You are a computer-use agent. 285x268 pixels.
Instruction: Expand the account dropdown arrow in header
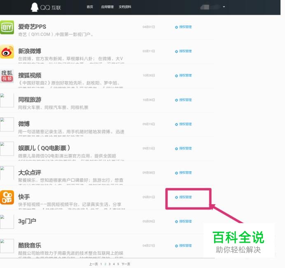[x=224, y=7]
